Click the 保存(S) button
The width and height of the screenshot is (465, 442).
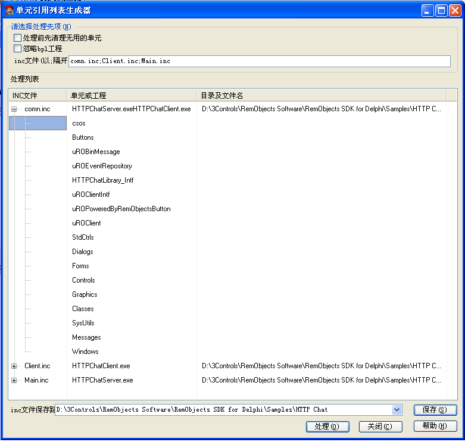[435, 410]
